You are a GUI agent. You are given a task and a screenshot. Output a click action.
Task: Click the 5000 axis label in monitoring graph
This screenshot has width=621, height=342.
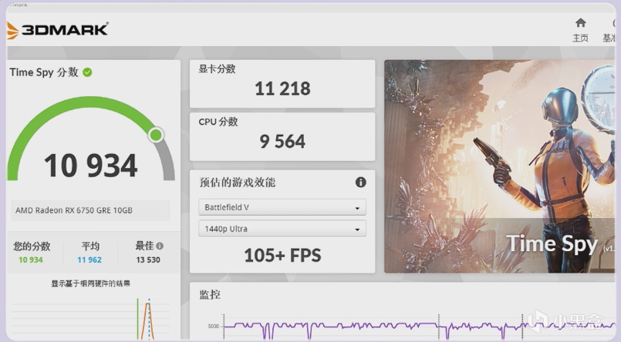tap(213, 326)
